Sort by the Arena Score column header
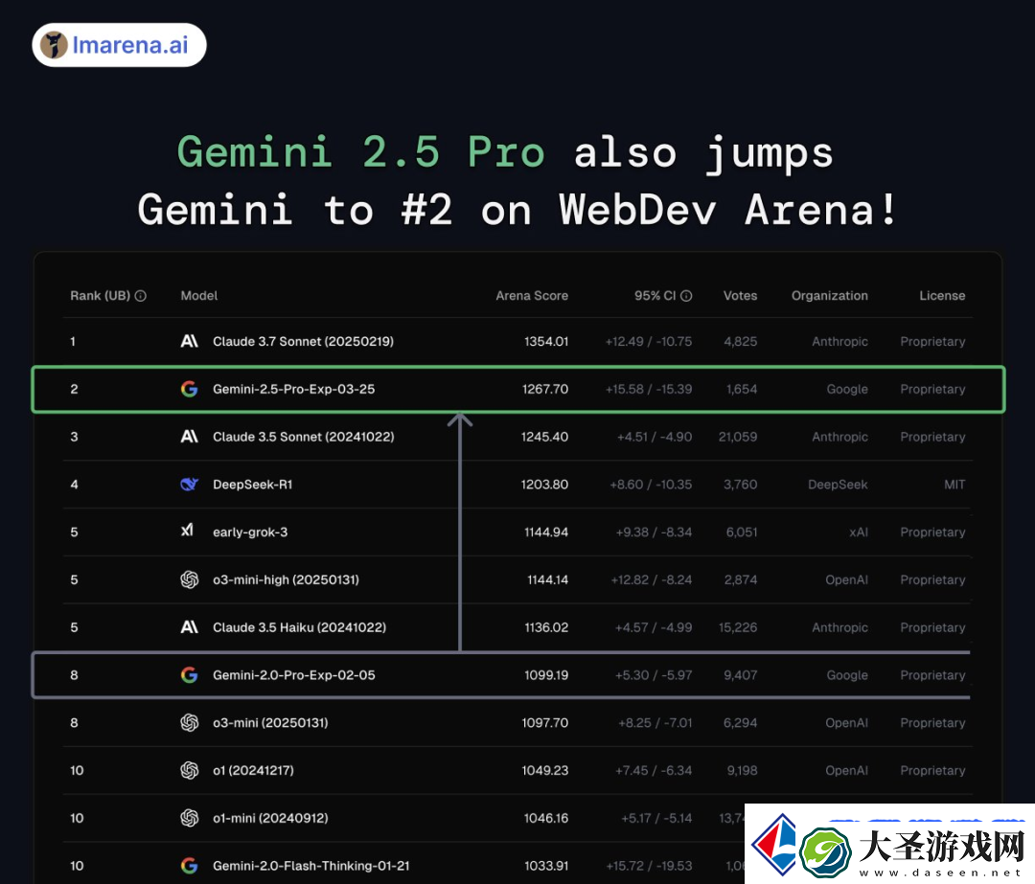The height and width of the screenshot is (884, 1035). point(532,296)
